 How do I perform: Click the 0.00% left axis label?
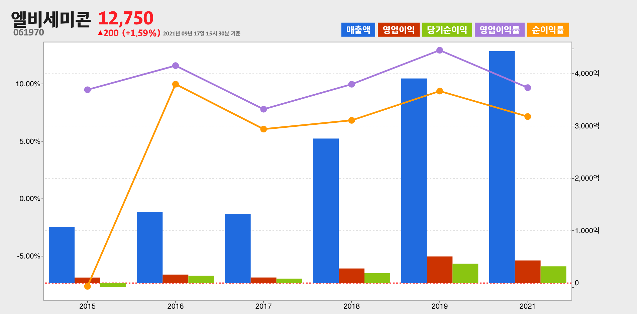tap(30, 199)
